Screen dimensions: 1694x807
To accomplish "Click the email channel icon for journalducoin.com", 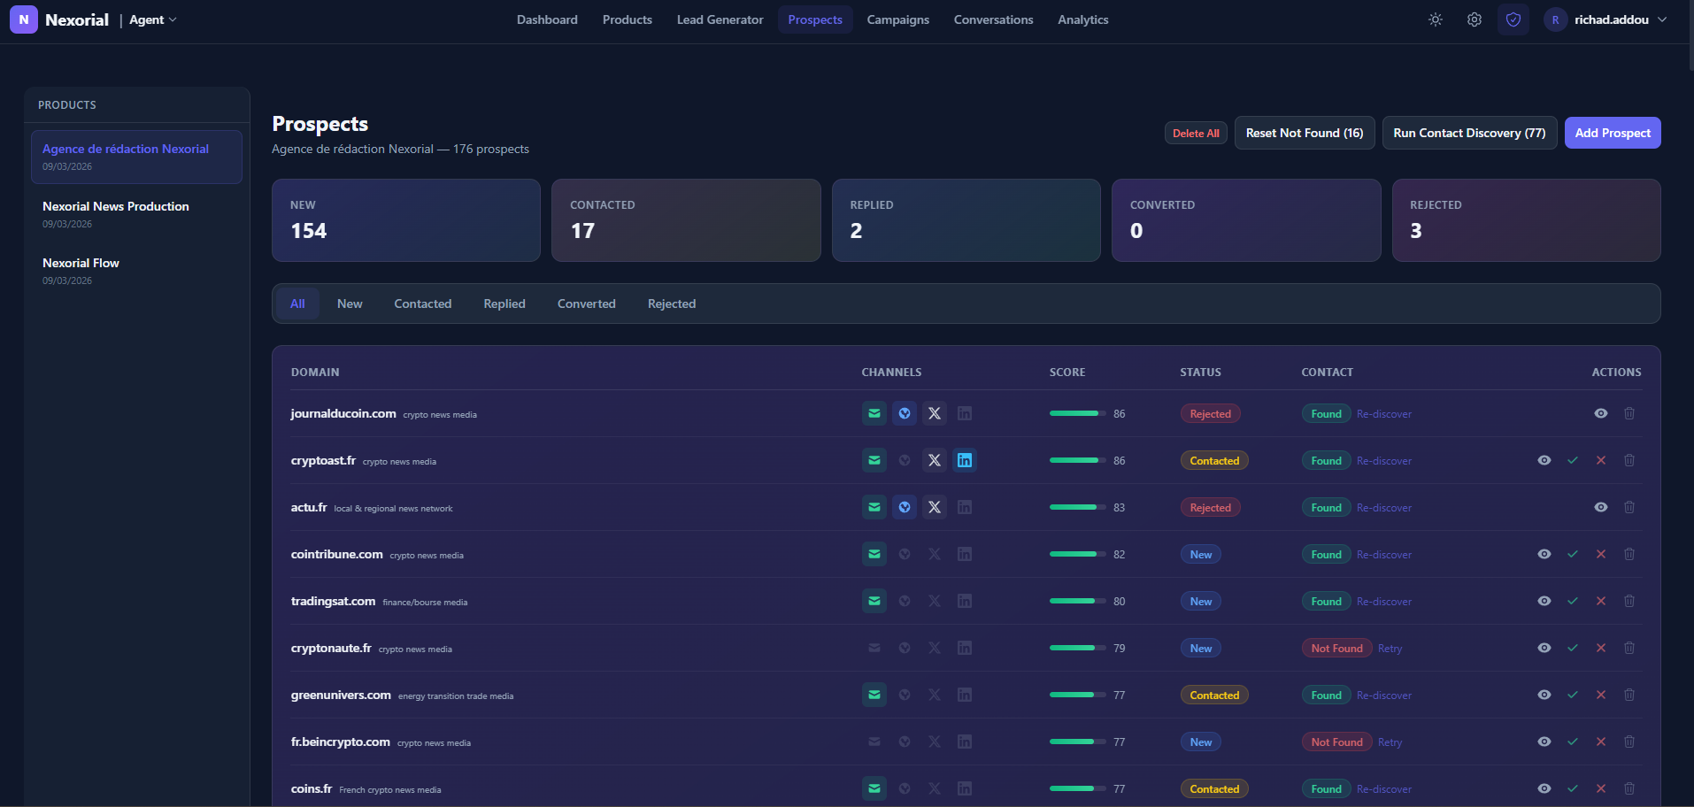I will [874, 413].
